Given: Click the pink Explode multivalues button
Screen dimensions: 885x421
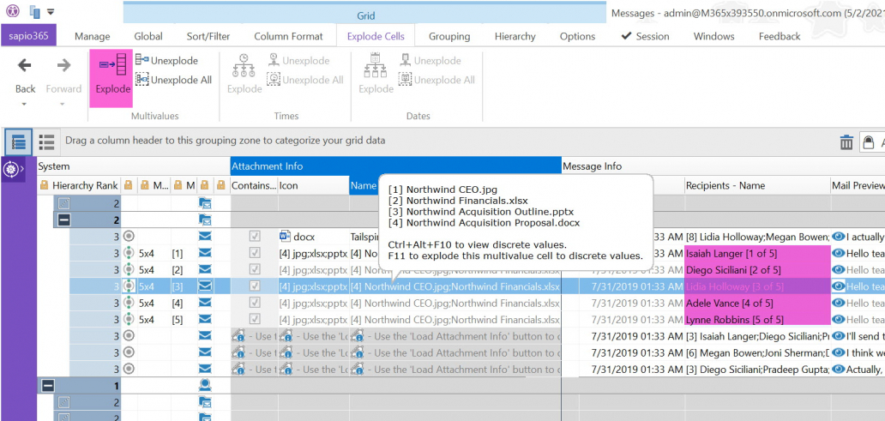Looking at the screenshot, I should point(111,78).
